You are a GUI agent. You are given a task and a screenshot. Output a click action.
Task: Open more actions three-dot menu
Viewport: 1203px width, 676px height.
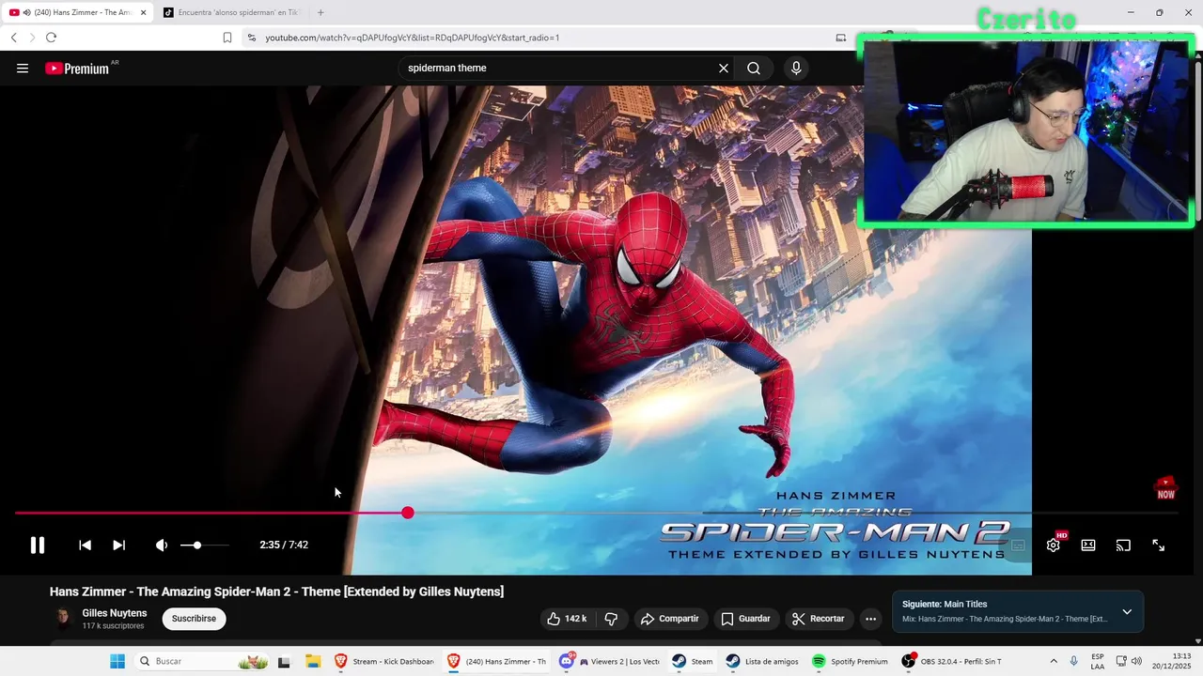[x=871, y=619]
